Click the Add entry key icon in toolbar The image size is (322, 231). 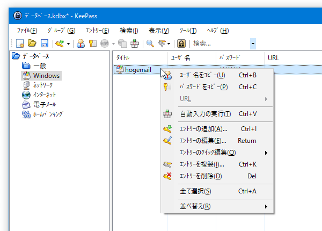pyautogui.click(x=60, y=44)
